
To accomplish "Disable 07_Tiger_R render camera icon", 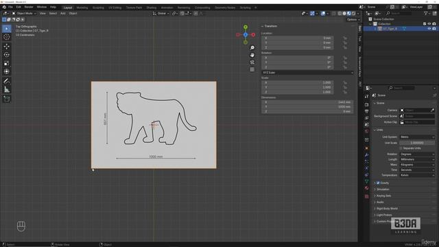I will tap(434, 29).
